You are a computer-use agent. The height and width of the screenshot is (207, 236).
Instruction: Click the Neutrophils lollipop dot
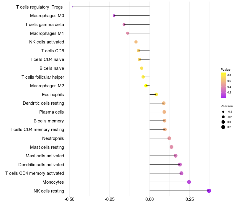pos(169,138)
